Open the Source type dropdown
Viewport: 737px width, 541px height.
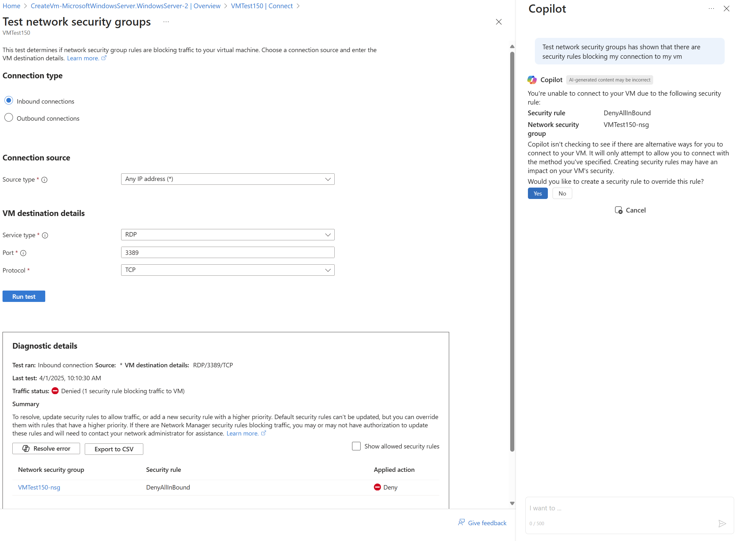(x=228, y=179)
